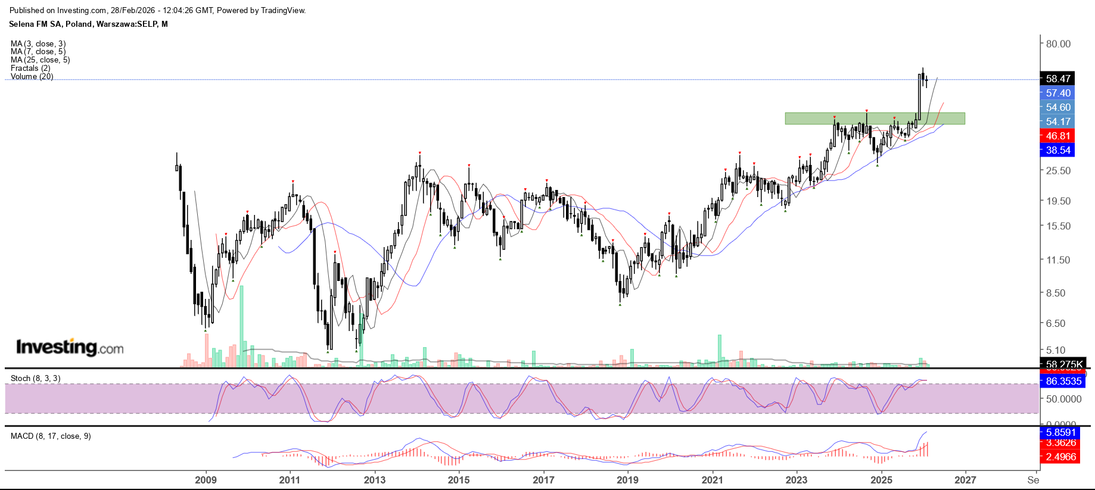Image resolution: width=1095 pixels, height=490 pixels.
Task: Click the 2019 label on time axis
Action: [627, 480]
